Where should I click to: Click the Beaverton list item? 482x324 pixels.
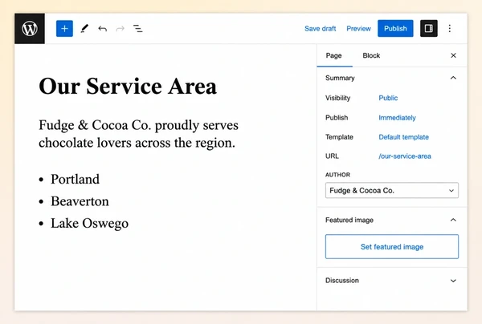pos(80,201)
